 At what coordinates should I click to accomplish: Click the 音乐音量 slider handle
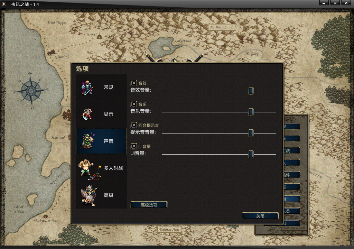pos(251,112)
